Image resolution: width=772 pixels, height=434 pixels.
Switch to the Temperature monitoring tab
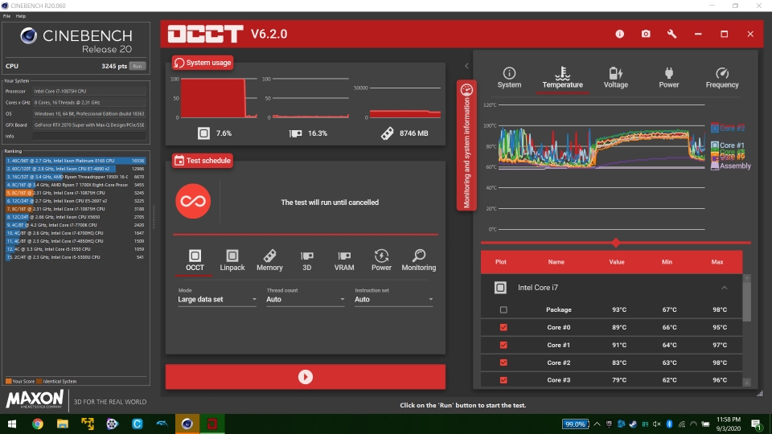coord(562,78)
